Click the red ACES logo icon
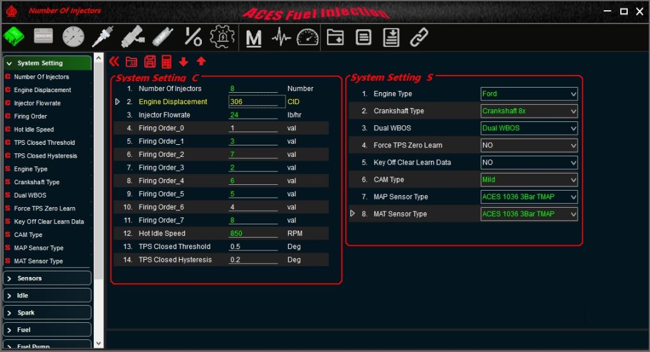The image size is (650, 352). point(11,11)
